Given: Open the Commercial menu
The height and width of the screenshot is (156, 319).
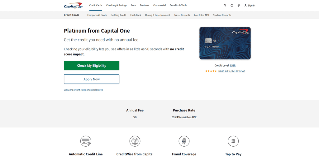Looking at the screenshot, I should point(159,6).
